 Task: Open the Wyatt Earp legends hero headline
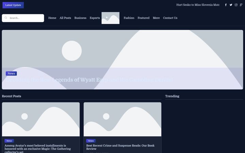coord(89,80)
